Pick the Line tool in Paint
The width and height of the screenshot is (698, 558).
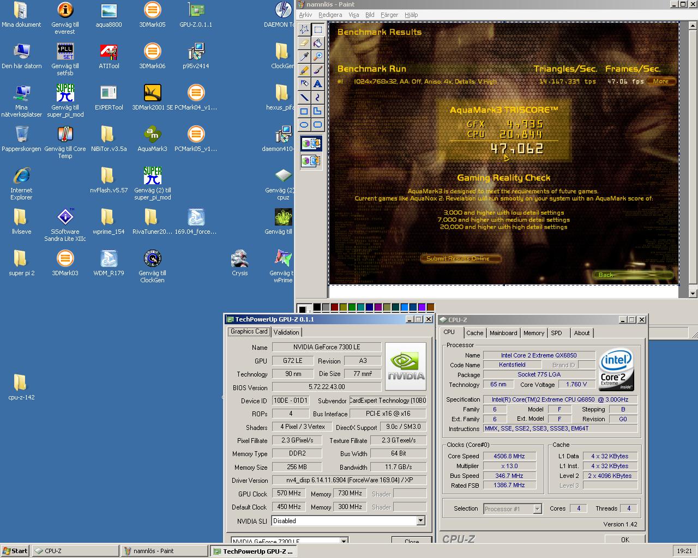click(304, 98)
